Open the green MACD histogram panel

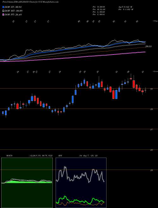[x=27, y=183]
